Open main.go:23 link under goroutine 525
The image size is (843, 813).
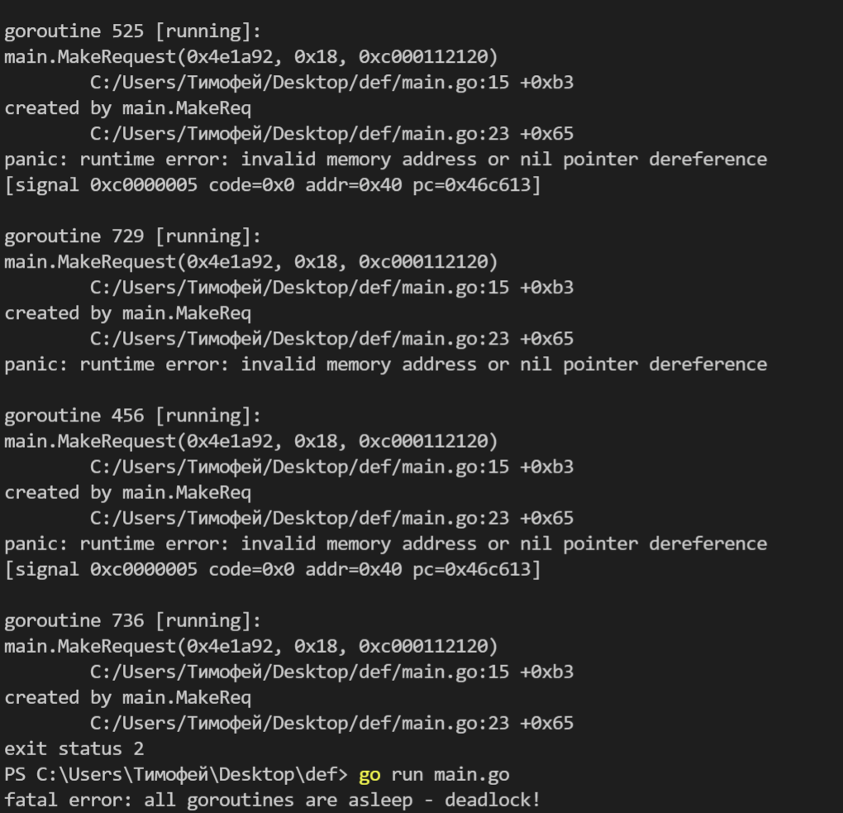[299, 133]
